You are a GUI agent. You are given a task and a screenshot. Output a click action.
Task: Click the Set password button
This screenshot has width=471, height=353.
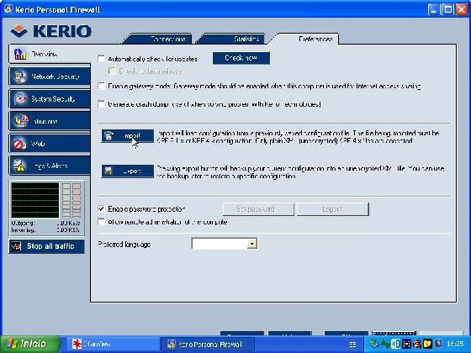[258, 209]
